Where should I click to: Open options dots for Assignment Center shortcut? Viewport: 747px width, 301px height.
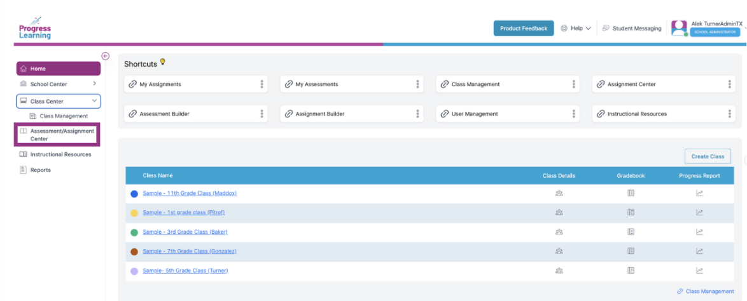(729, 84)
